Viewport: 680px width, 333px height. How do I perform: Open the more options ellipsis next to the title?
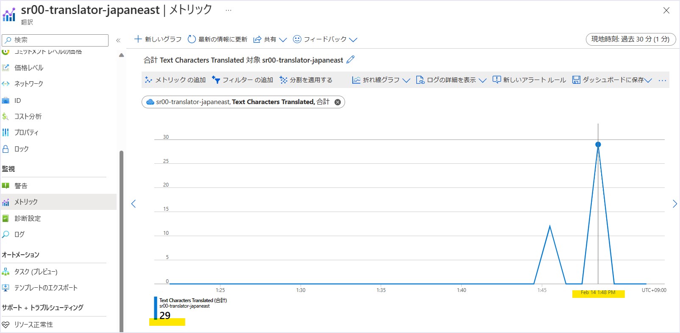(229, 10)
